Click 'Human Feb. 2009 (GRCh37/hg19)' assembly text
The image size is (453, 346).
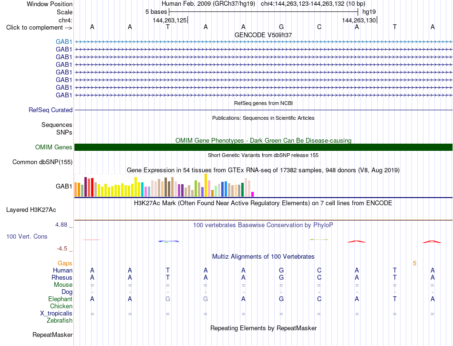pos(208,4)
